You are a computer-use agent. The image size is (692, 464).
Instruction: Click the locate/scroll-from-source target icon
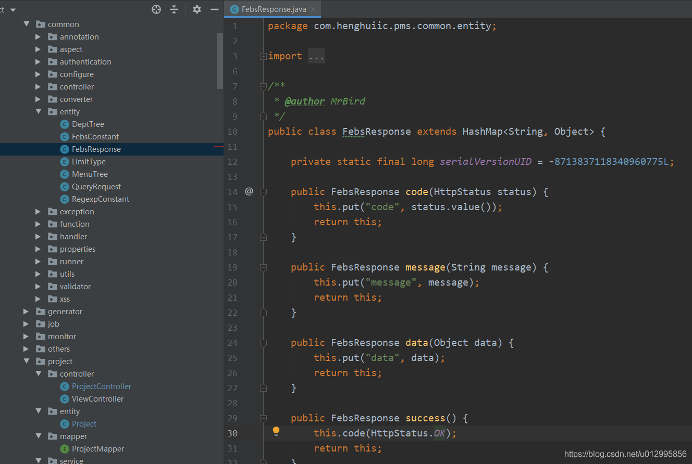coord(156,9)
